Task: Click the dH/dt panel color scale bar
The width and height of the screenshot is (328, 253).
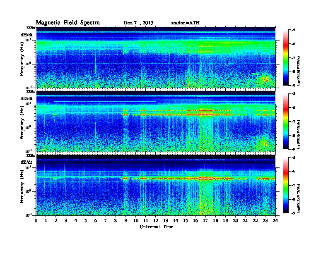Action: 286,58
